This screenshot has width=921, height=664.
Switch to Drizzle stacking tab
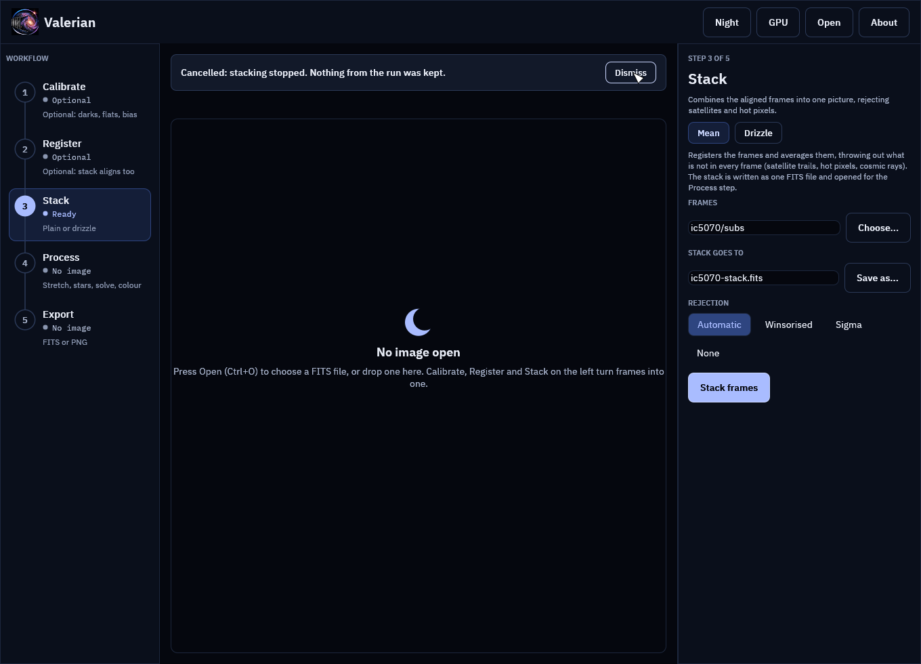coord(758,133)
